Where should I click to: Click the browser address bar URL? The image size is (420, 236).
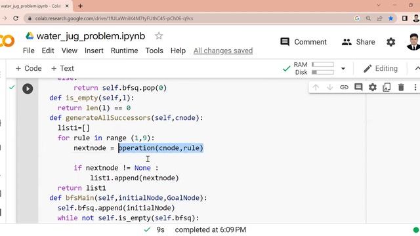coord(114,18)
